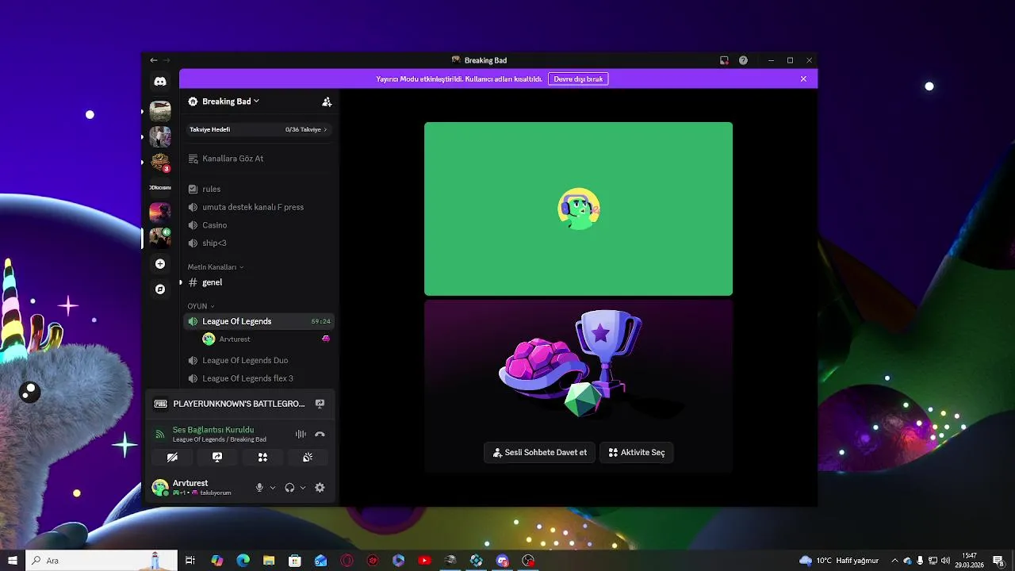Join the ship<3 voice channel
This screenshot has height=571, width=1015.
[259, 243]
